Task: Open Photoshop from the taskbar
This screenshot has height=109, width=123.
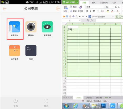Action: coord(103,106)
